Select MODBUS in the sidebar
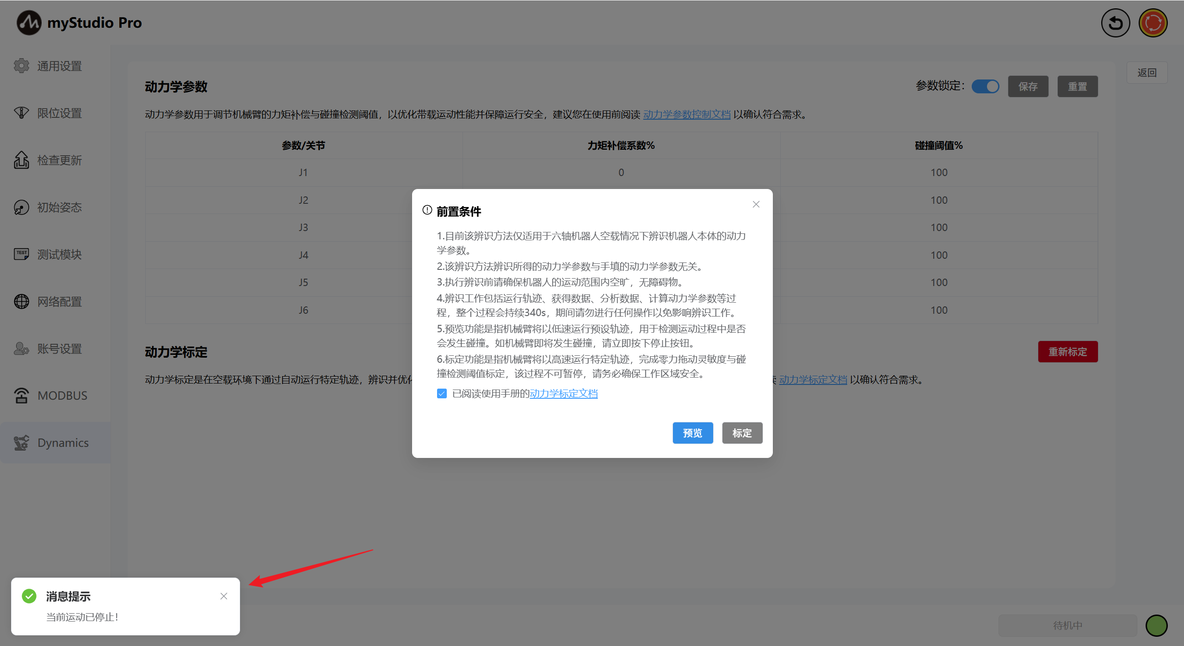 62,396
